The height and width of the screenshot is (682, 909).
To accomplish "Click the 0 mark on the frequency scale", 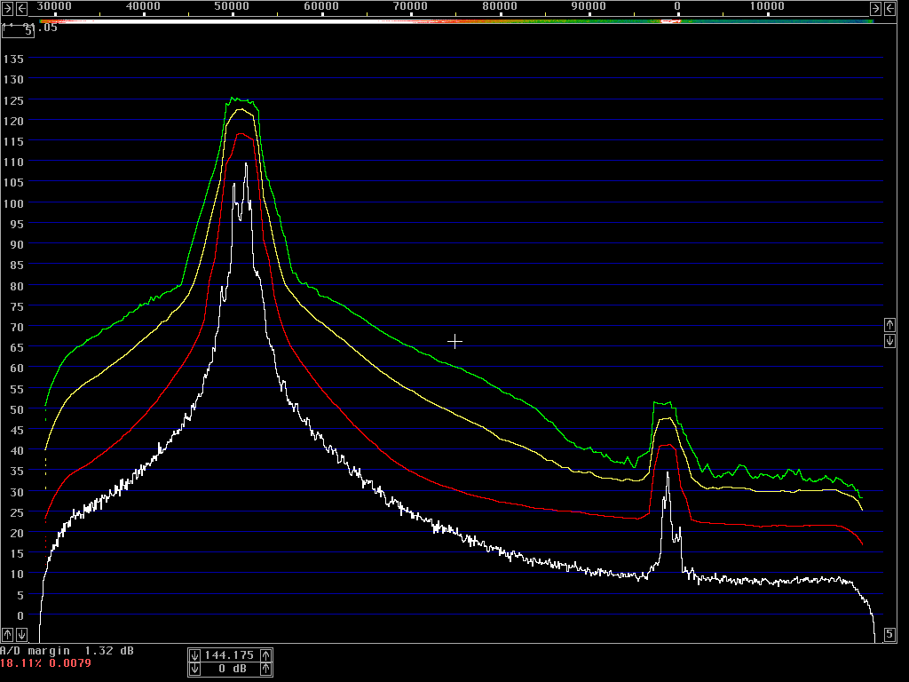I will pos(677,6).
